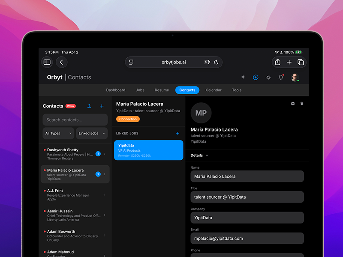The width and height of the screenshot is (343, 257).
Task: Click the MP avatar circle
Action: [201, 113]
